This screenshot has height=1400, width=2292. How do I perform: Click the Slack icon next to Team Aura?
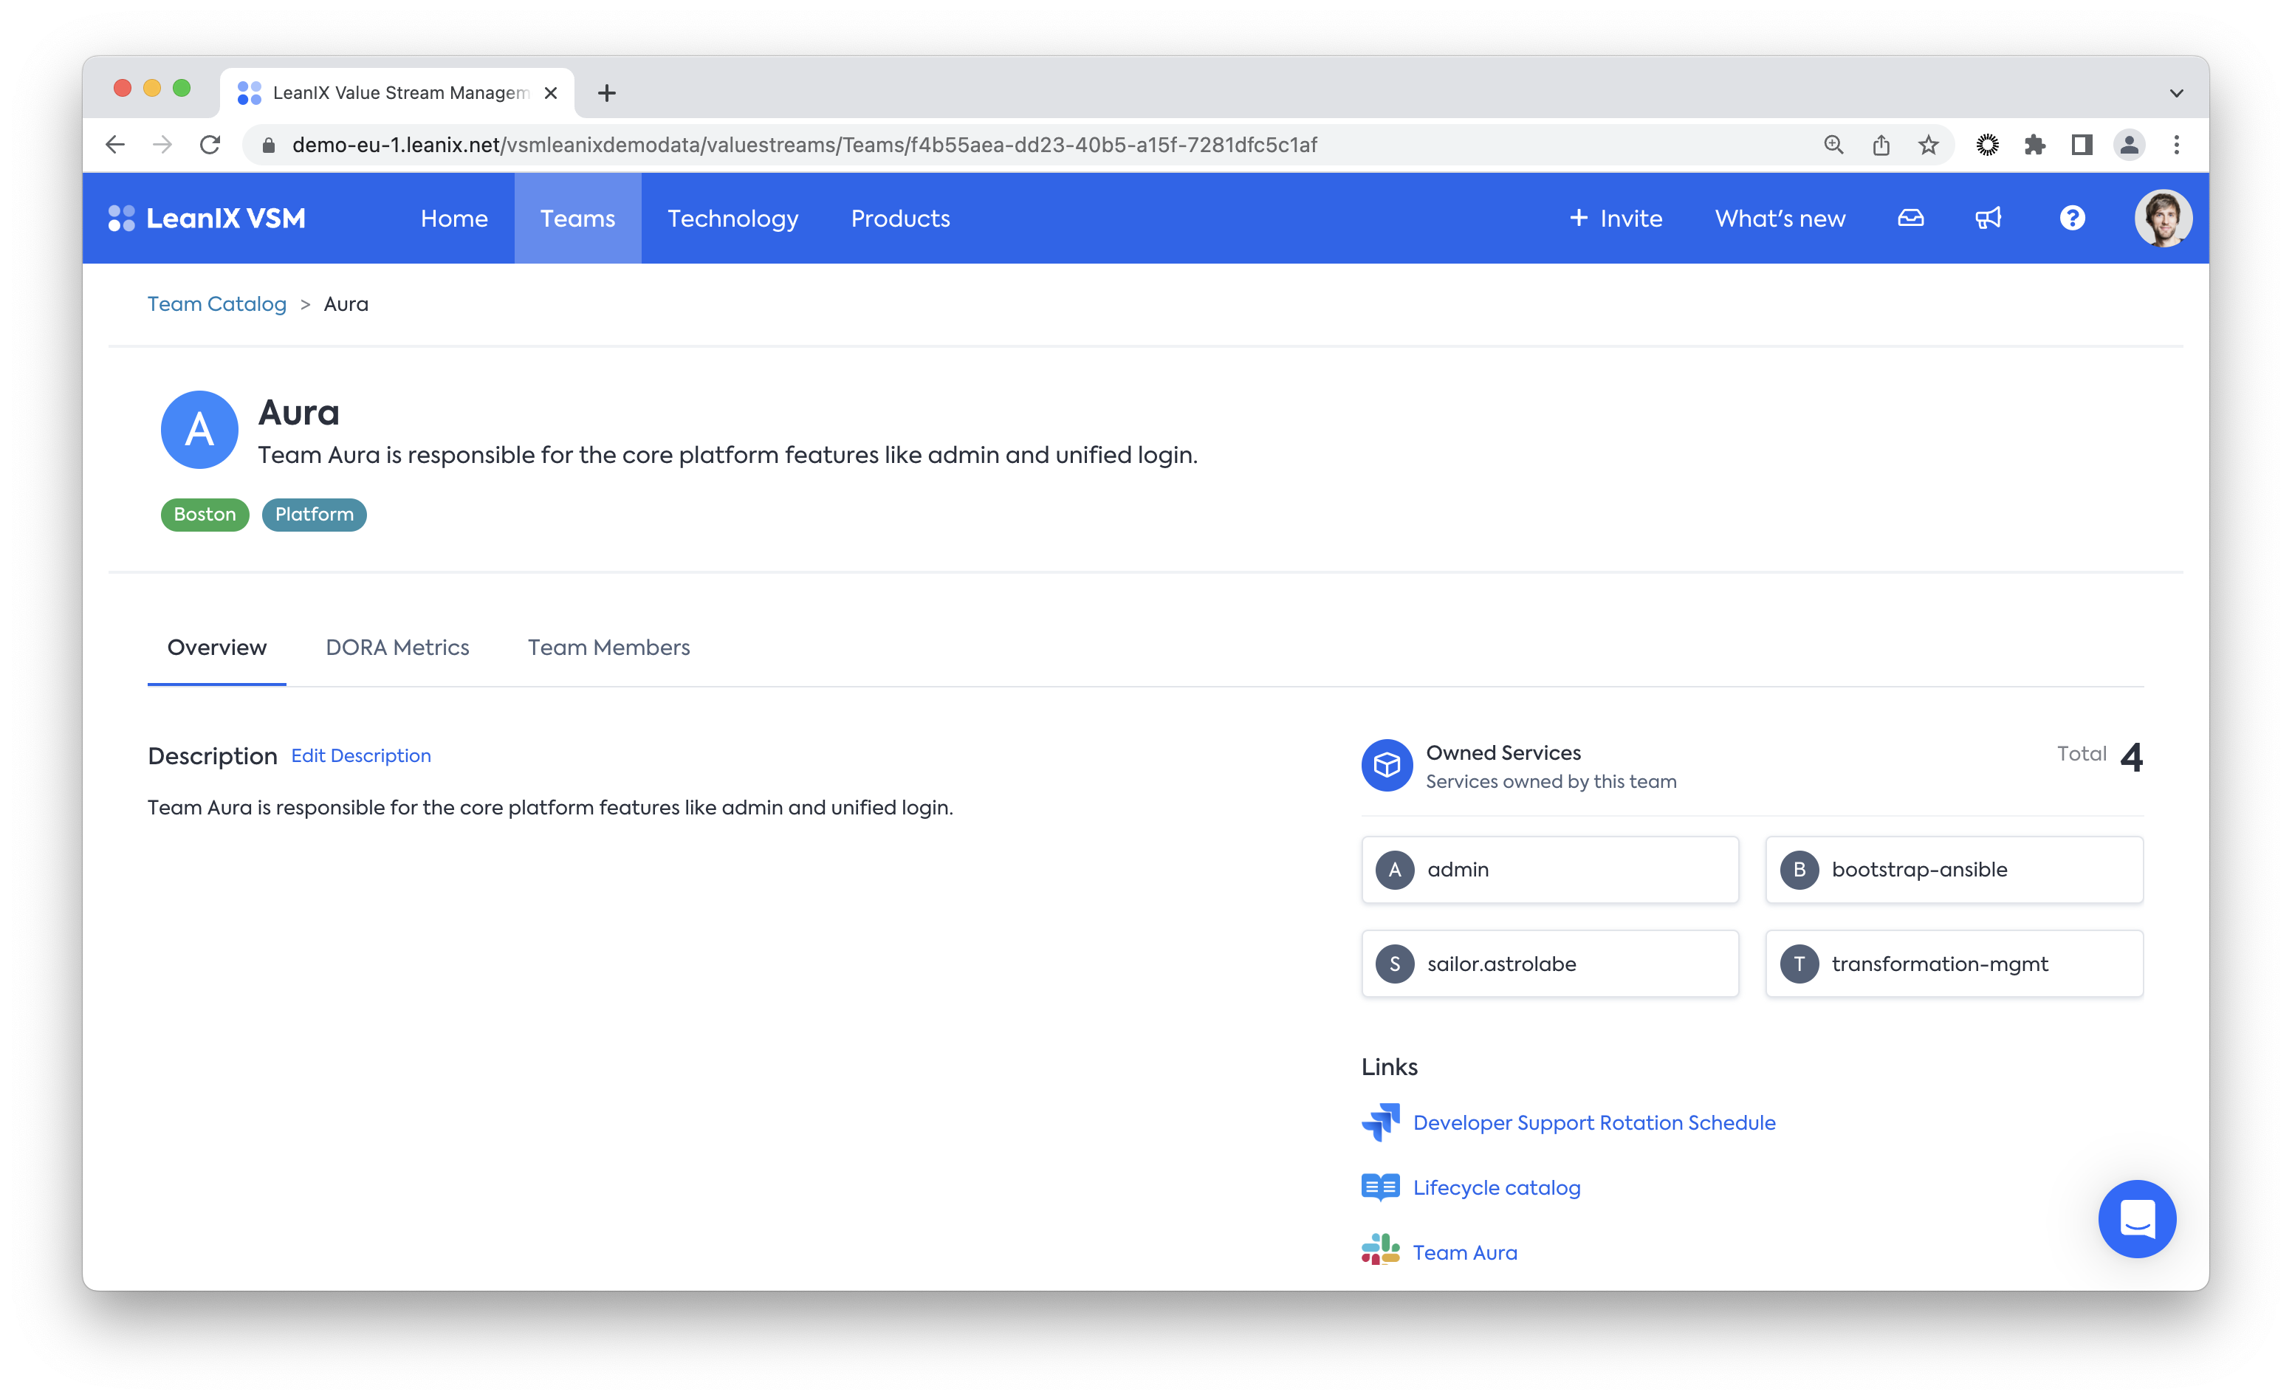(x=1380, y=1251)
